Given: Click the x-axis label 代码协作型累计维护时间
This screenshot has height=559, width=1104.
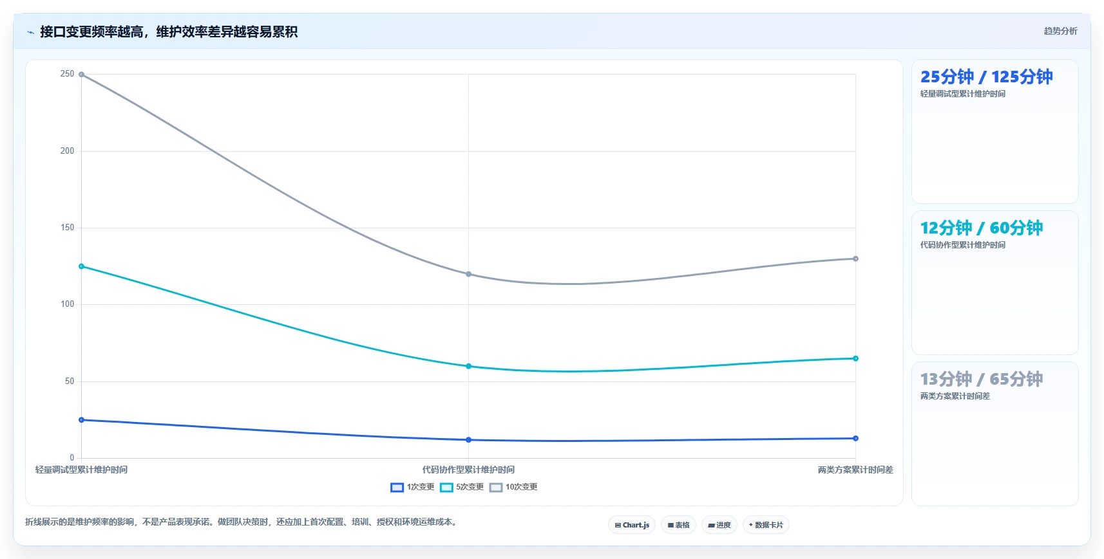Looking at the screenshot, I should point(468,470).
